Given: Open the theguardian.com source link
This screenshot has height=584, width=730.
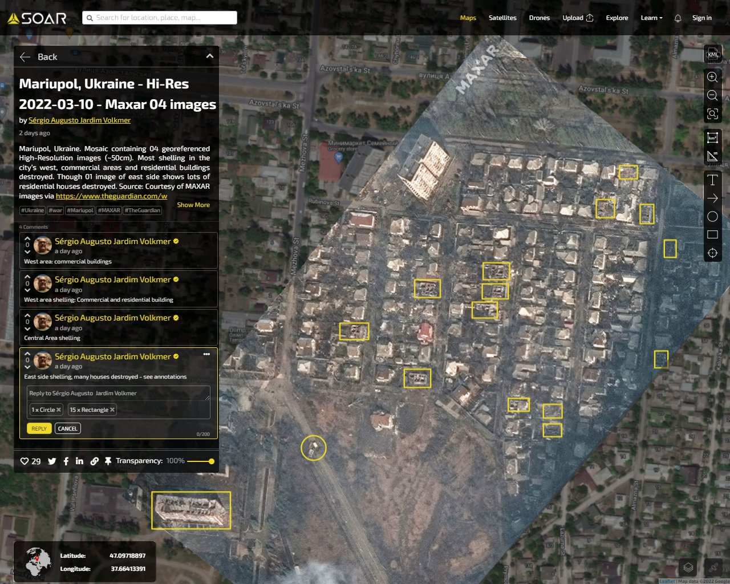Looking at the screenshot, I should [x=112, y=196].
